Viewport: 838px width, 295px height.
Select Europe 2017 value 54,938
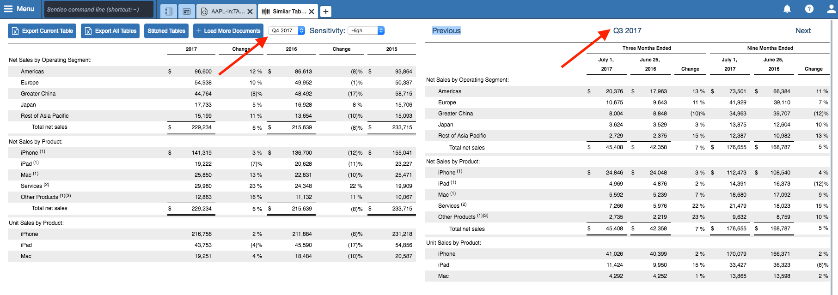point(203,83)
